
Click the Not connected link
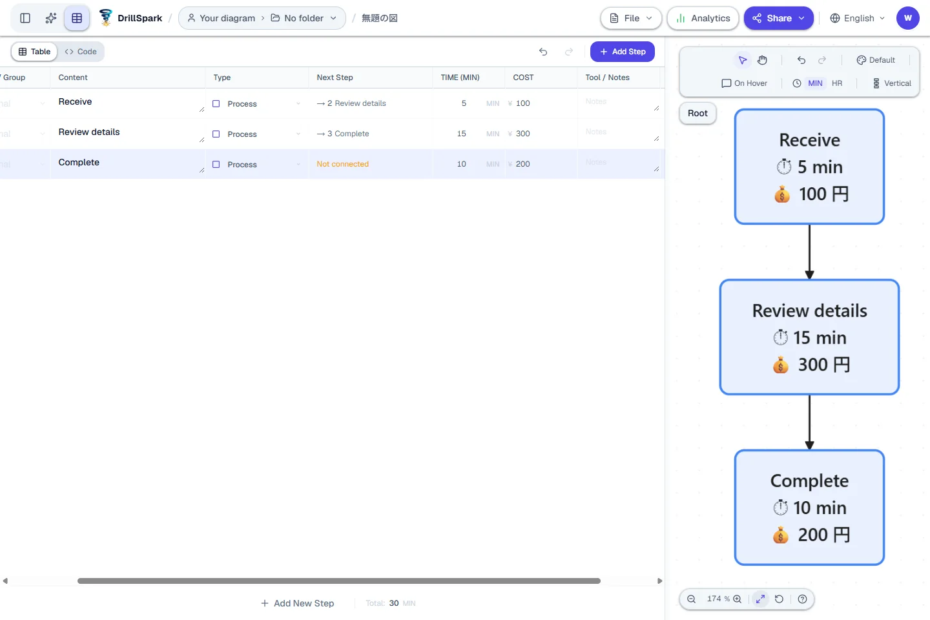[343, 164]
